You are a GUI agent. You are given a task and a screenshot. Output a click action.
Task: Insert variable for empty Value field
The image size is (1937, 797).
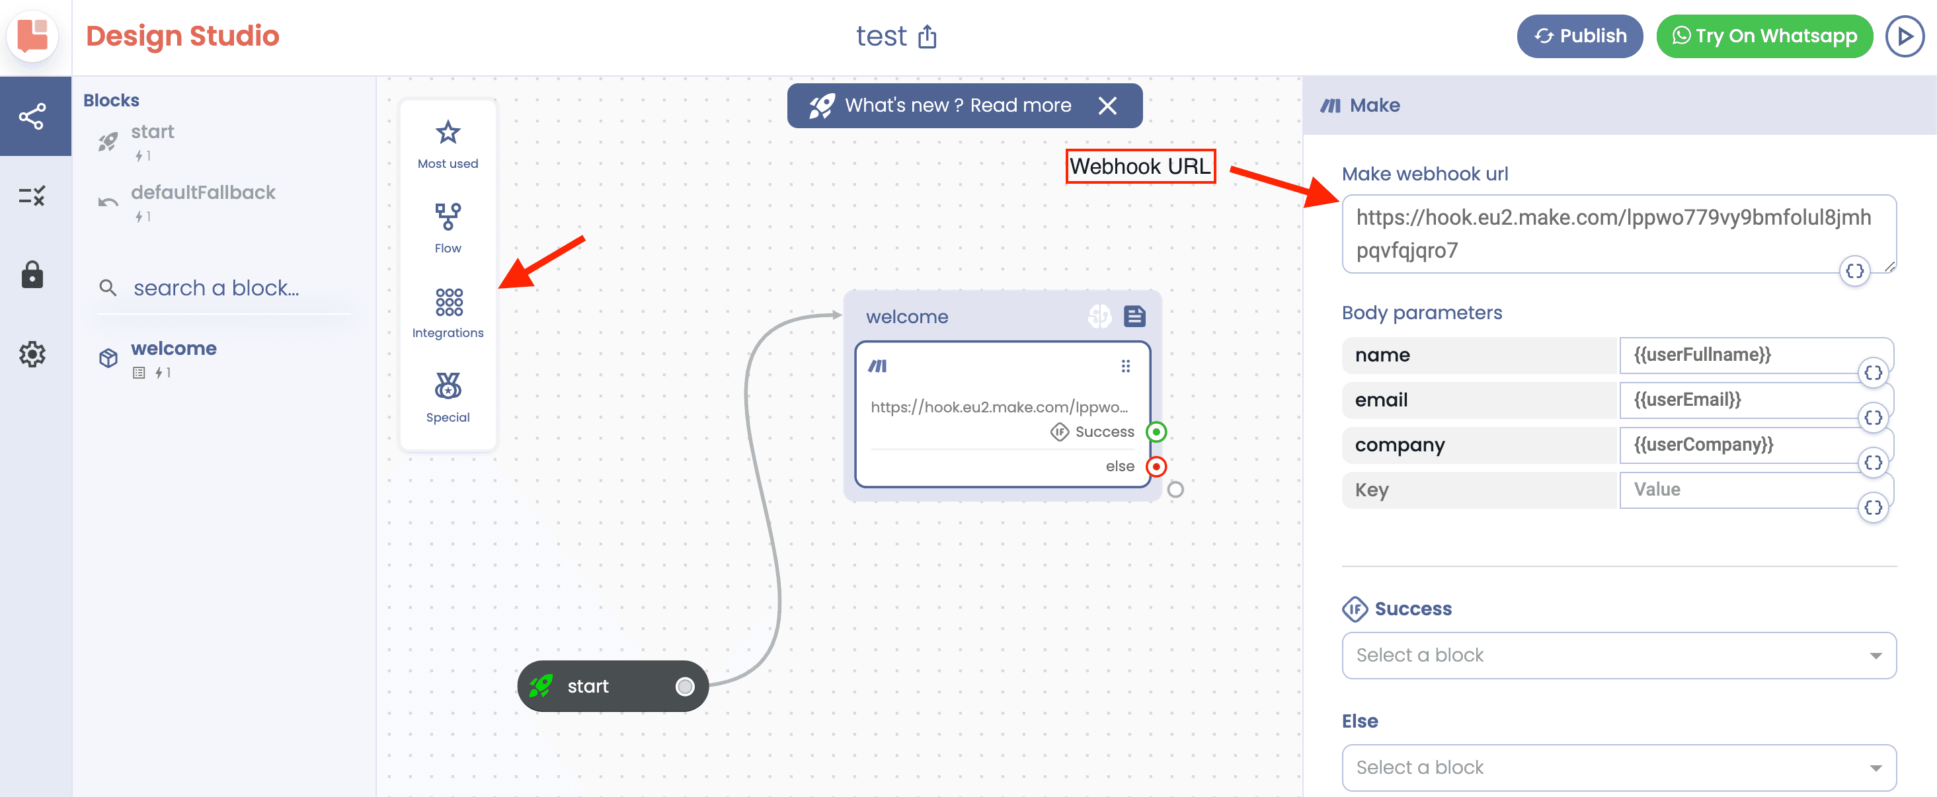coord(1872,508)
